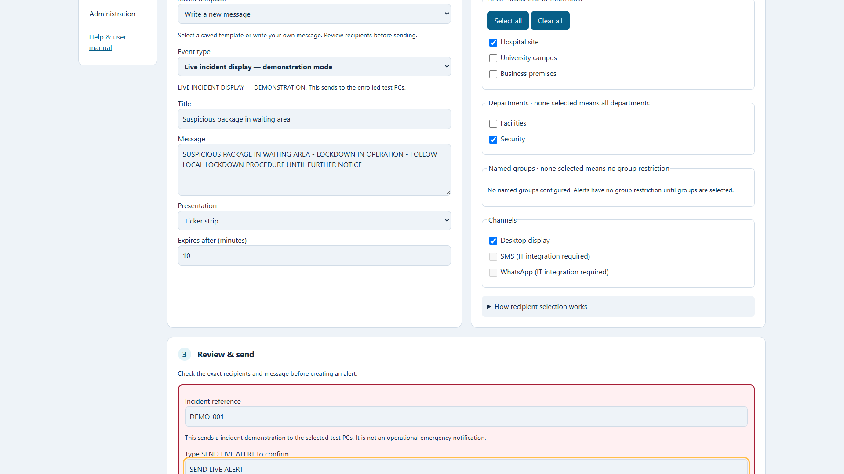The width and height of the screenshot is (844, 474).
Task: Open the Event type dropdown
Action: click(x=314, y=67)
